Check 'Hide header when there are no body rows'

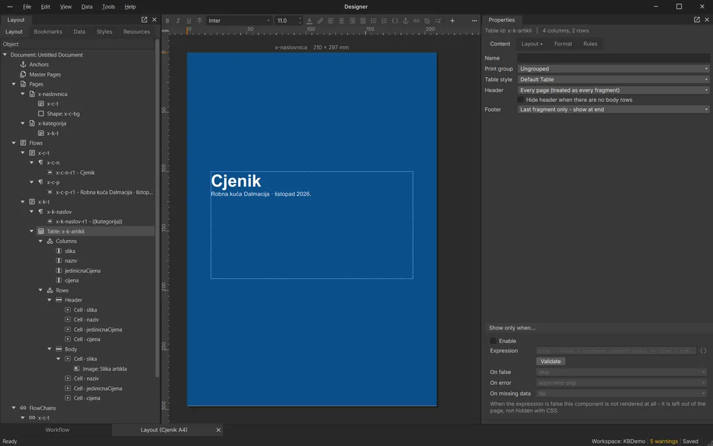click(520, 100)
